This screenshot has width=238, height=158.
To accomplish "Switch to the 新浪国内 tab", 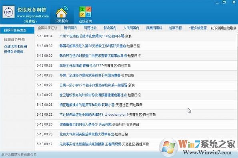I will point(110,28).
